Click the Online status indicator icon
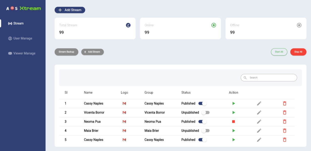 tap(213, 25)
